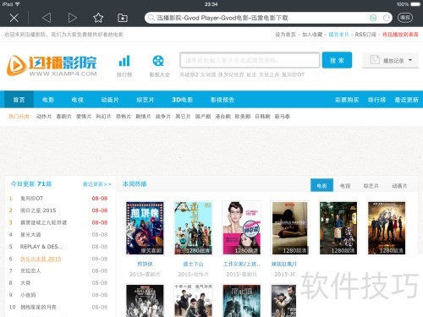Switch to the 电视 tab in 本周热播
The width and height of the screenshot is (423, 317).
345,186
